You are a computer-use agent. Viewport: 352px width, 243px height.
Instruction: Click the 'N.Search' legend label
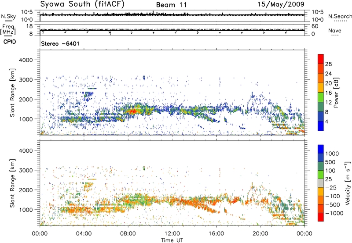340,16
